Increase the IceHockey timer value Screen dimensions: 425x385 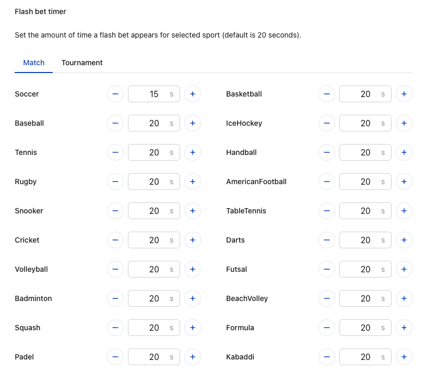404,123
